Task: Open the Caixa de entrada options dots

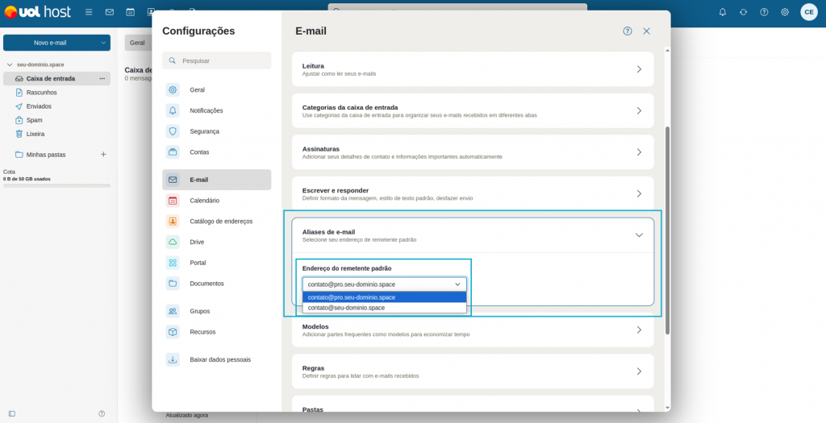Action: (102, 78)
